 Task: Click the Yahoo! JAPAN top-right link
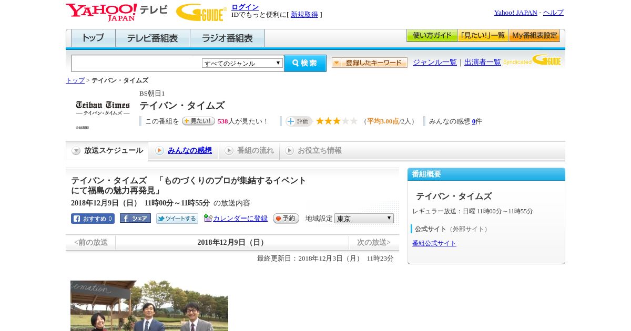point(516,13)
